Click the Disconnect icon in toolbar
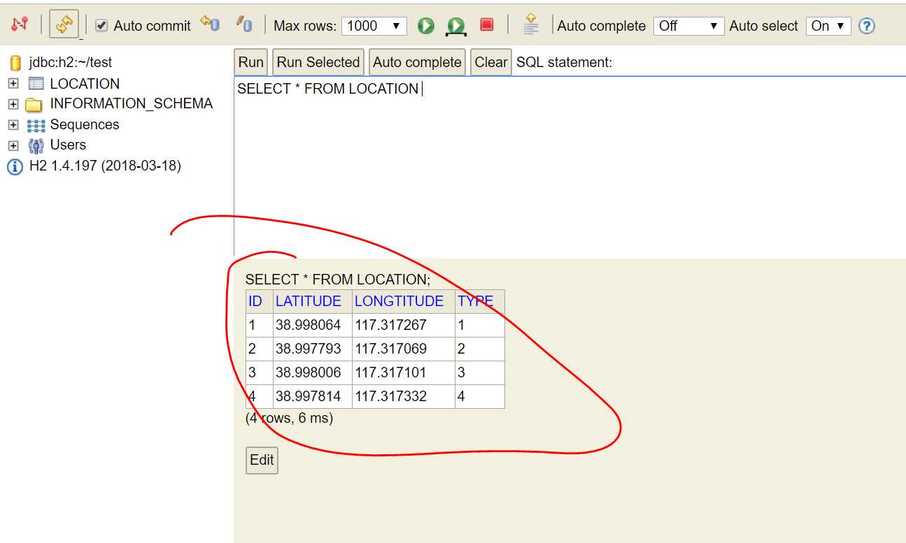This screenshot has height=543, width=906. coord(20,24)
